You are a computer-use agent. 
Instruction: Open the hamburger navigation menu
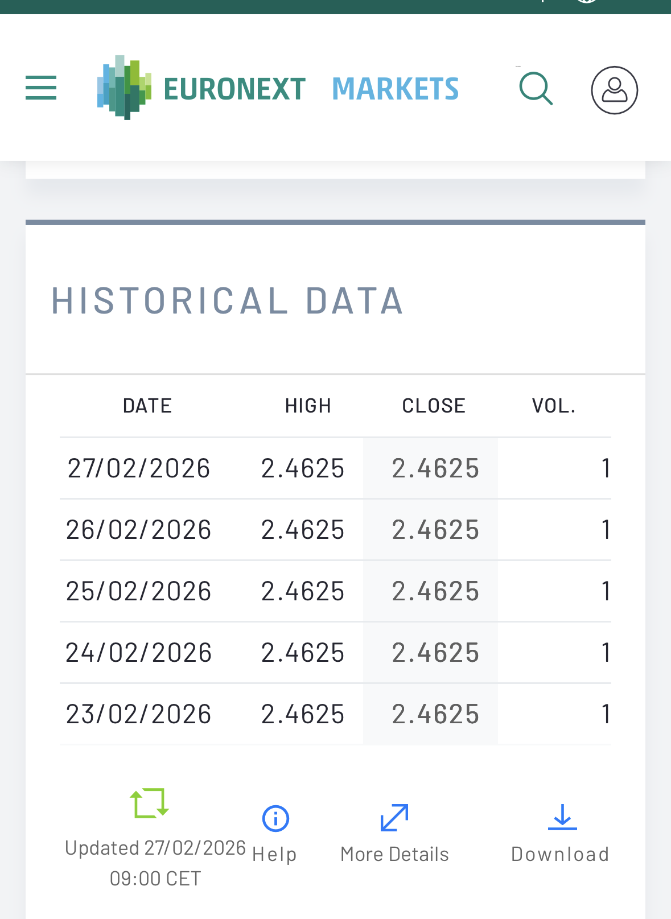pos(41,88)
